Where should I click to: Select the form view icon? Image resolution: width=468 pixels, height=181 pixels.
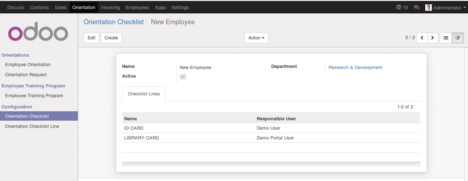[x=458, y=38]
